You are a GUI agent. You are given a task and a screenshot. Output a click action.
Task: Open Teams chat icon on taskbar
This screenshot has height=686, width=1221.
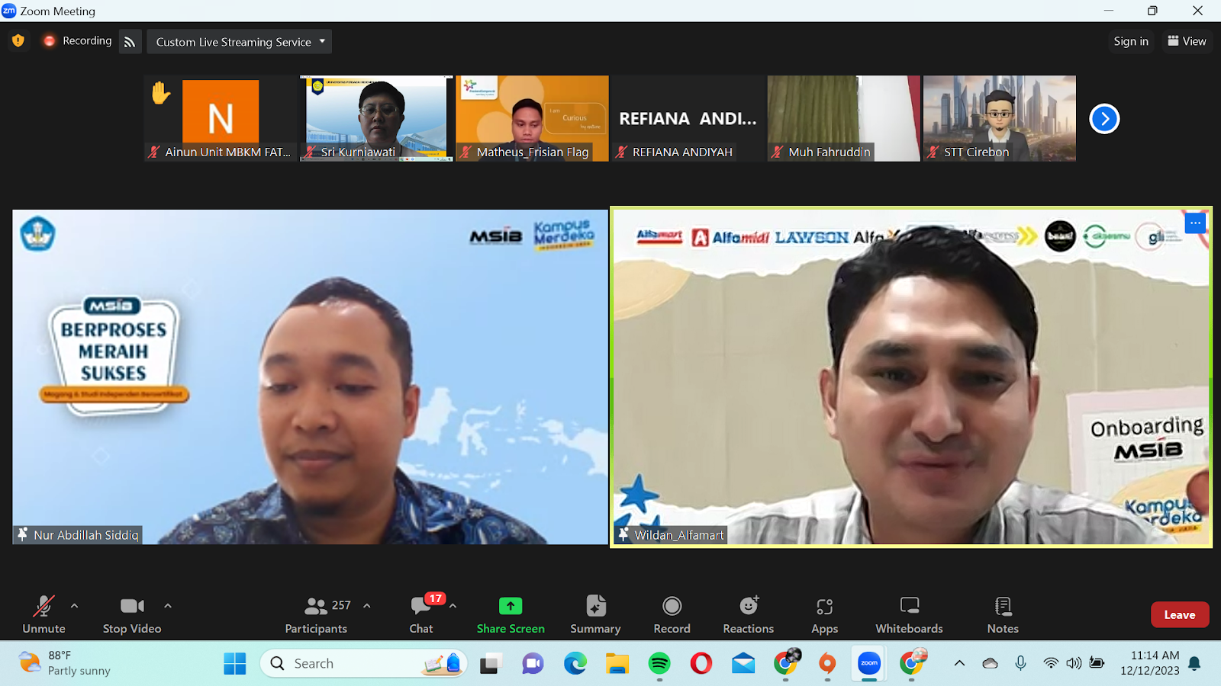[533, 664]
